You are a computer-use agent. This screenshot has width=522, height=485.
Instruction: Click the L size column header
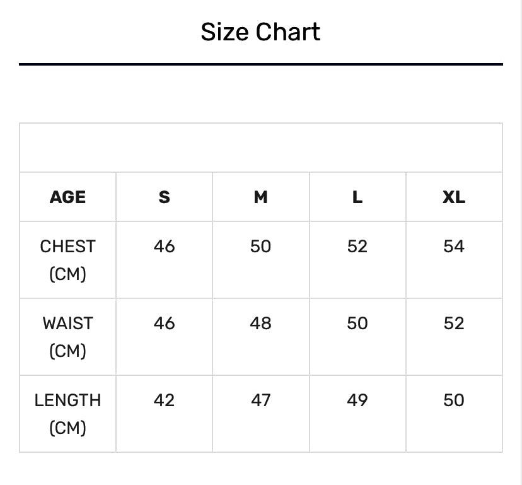click(x=357, y=197)
